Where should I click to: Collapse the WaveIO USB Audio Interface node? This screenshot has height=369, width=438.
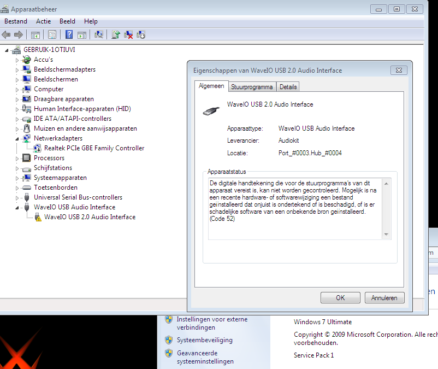[17, 208]
